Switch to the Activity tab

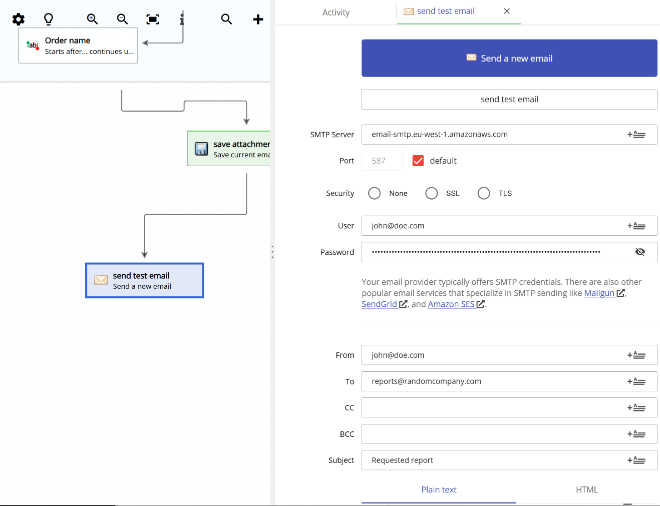click(x=336, y=12)
